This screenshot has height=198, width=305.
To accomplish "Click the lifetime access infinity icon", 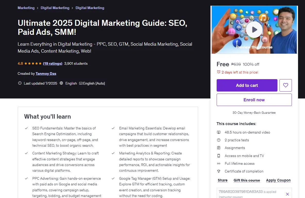I will (x=219, y=163).
